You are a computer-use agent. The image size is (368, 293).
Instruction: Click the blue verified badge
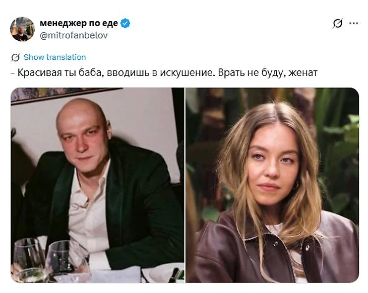[x=125, y=23]
